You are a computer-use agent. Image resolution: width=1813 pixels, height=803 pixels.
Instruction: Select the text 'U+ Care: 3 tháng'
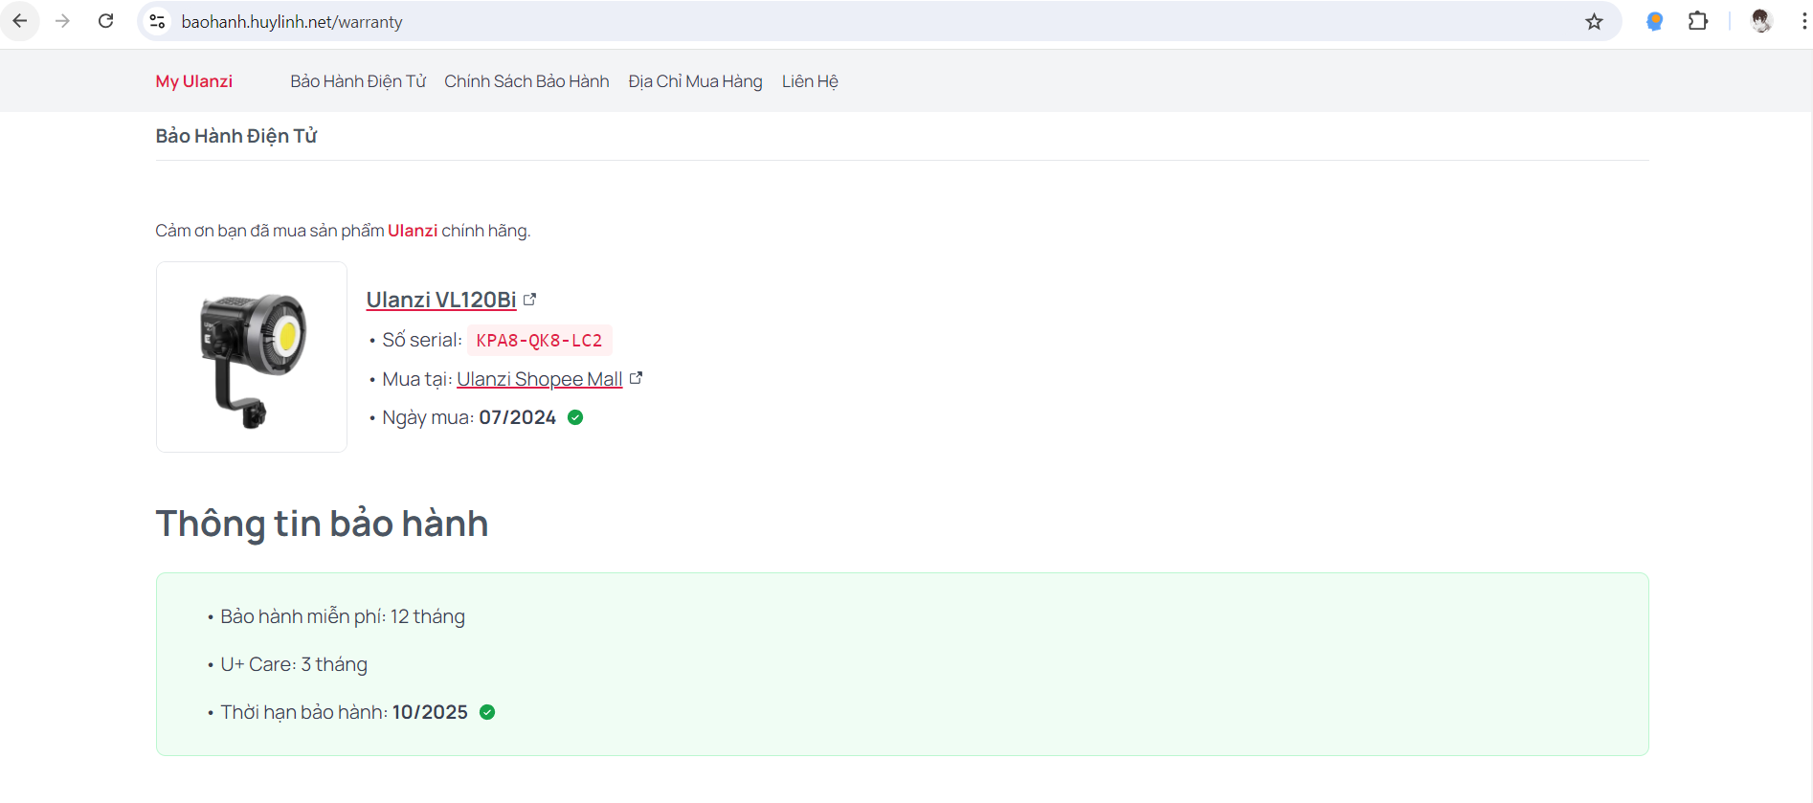pos(294,664)
